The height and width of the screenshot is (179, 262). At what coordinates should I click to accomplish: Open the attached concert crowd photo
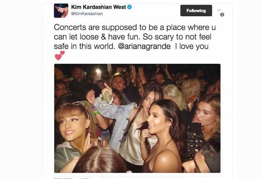(x=137, y=118)
